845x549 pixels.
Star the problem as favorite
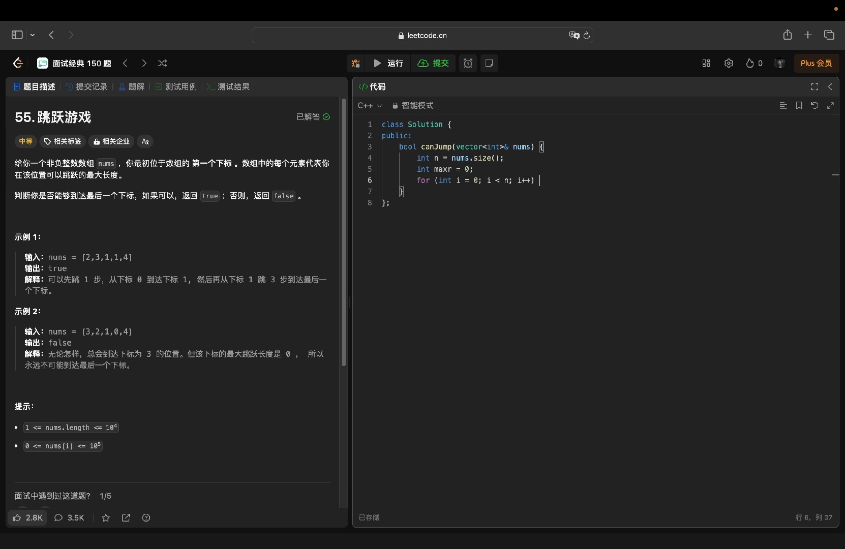(105, 518)
